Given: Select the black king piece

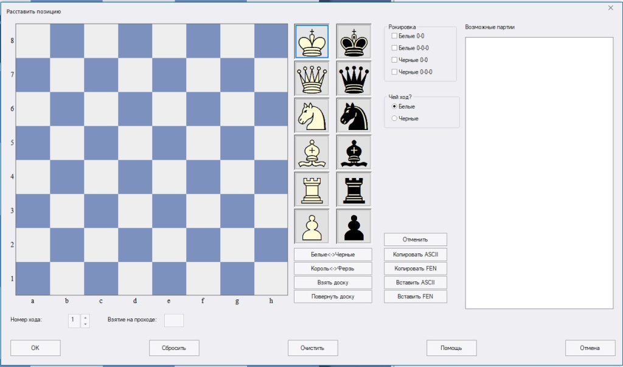Looking at the screenshot, I should [353, 41].
